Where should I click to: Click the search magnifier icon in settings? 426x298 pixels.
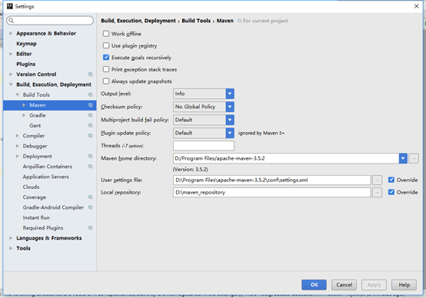point(11,21)
